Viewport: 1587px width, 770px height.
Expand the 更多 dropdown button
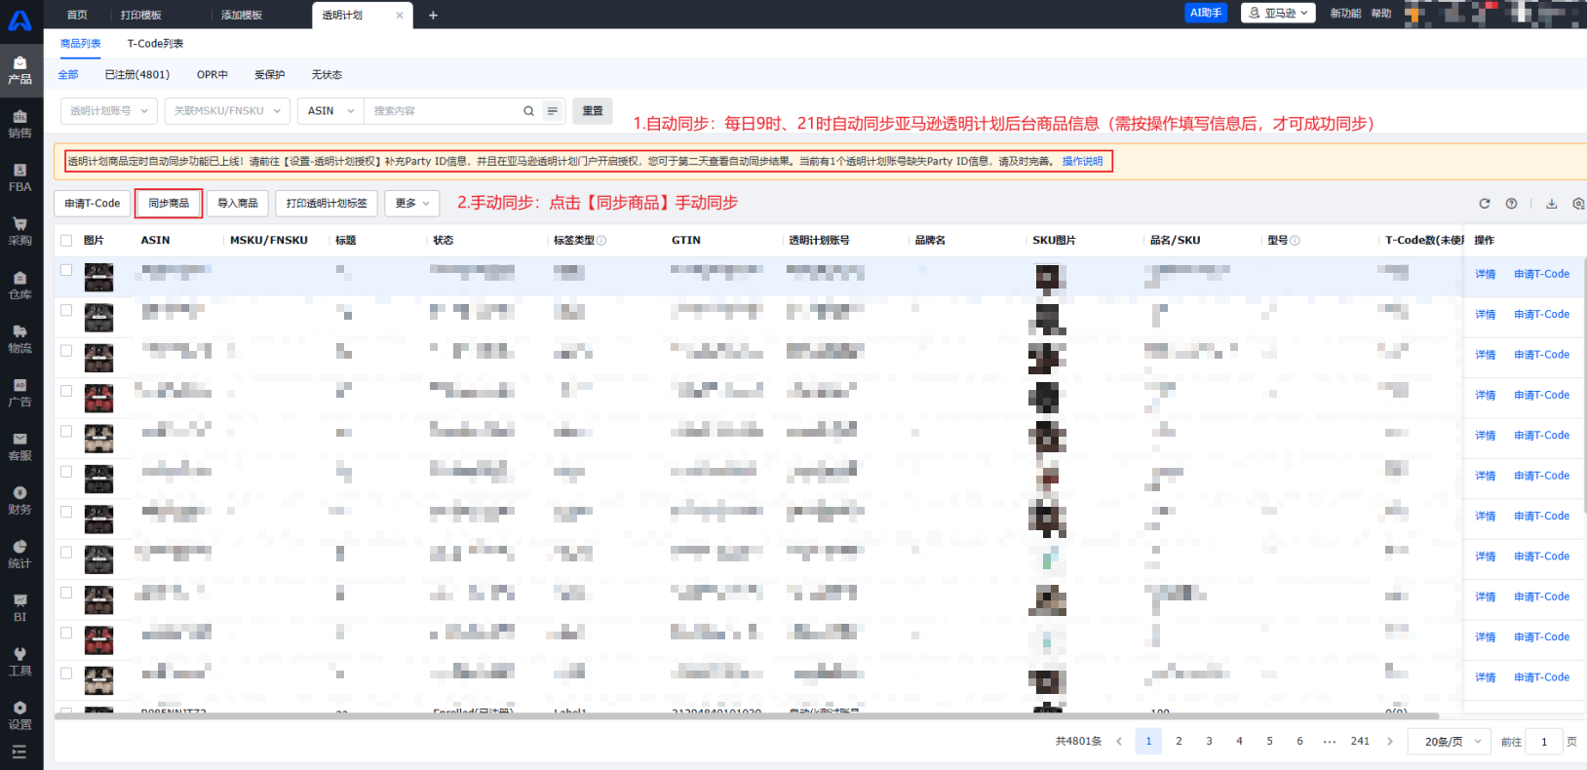(411, 203)
